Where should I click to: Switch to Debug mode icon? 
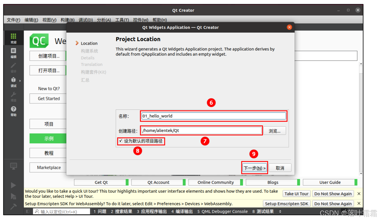(13, 82)
